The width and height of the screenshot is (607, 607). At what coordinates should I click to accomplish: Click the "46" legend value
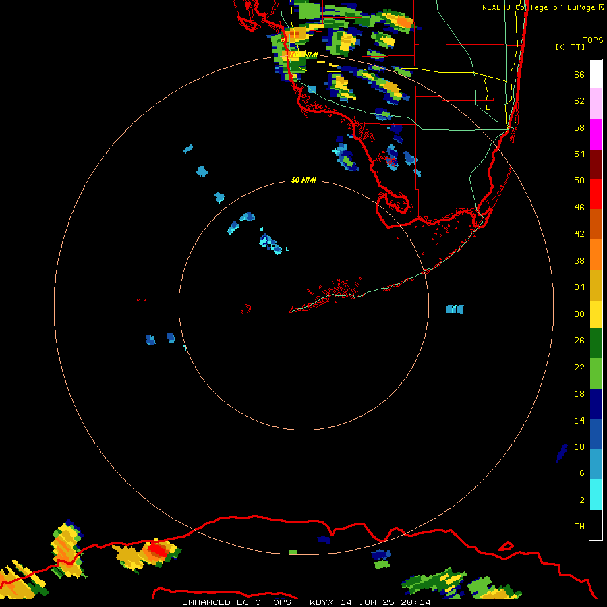coord(579,207)
